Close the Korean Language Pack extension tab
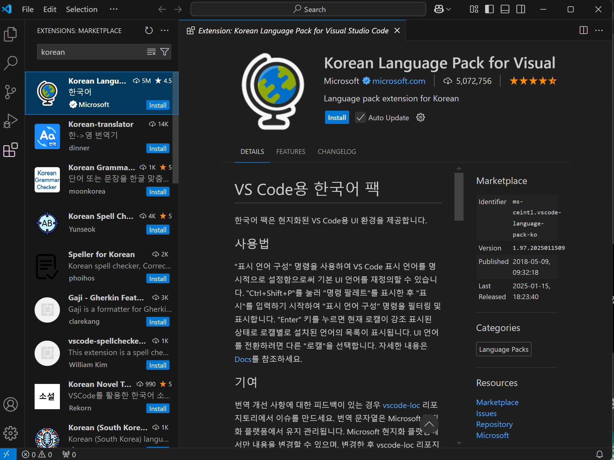The image size is (614, 460). 397,30
